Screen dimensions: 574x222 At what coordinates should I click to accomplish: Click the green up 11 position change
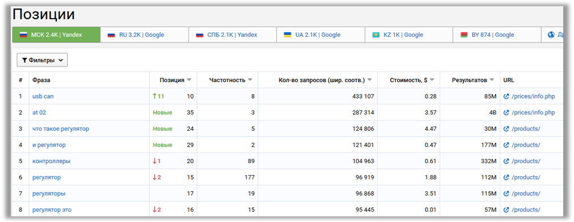(158, 96)
